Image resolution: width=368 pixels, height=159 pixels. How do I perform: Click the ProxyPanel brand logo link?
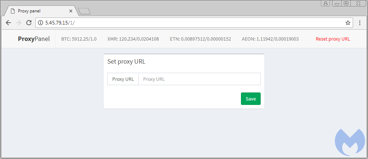coord(34,39)
